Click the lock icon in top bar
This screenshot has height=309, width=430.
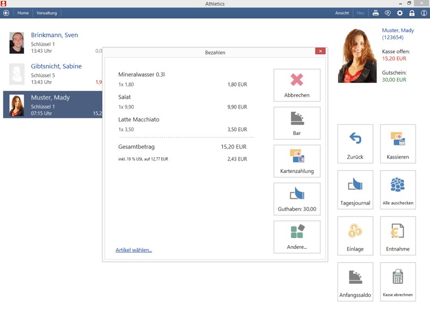(412, 13)
